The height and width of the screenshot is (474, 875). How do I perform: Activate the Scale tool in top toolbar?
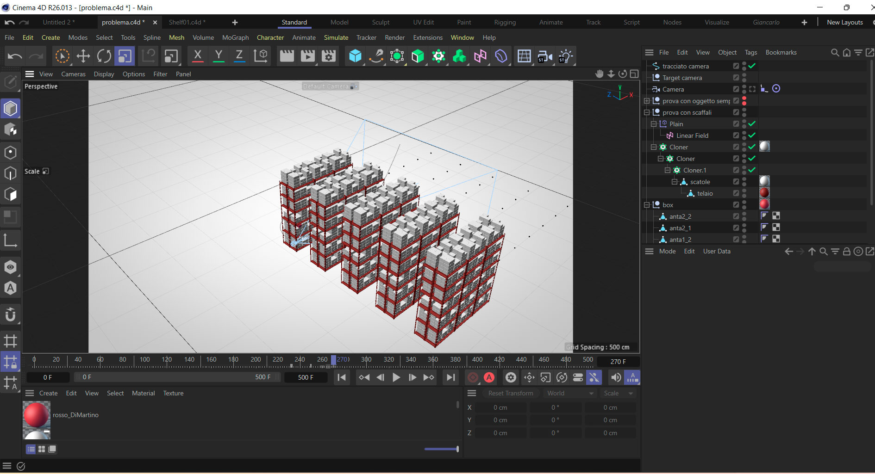pos(125,56)
